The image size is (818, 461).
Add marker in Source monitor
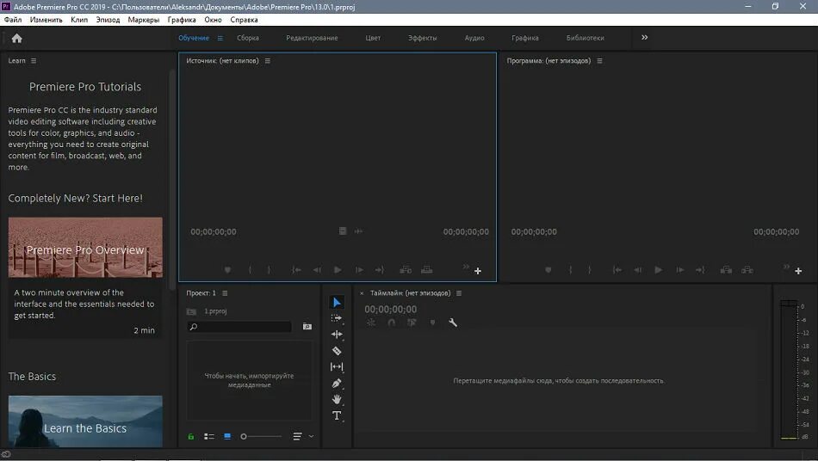(x=227, y=270)
